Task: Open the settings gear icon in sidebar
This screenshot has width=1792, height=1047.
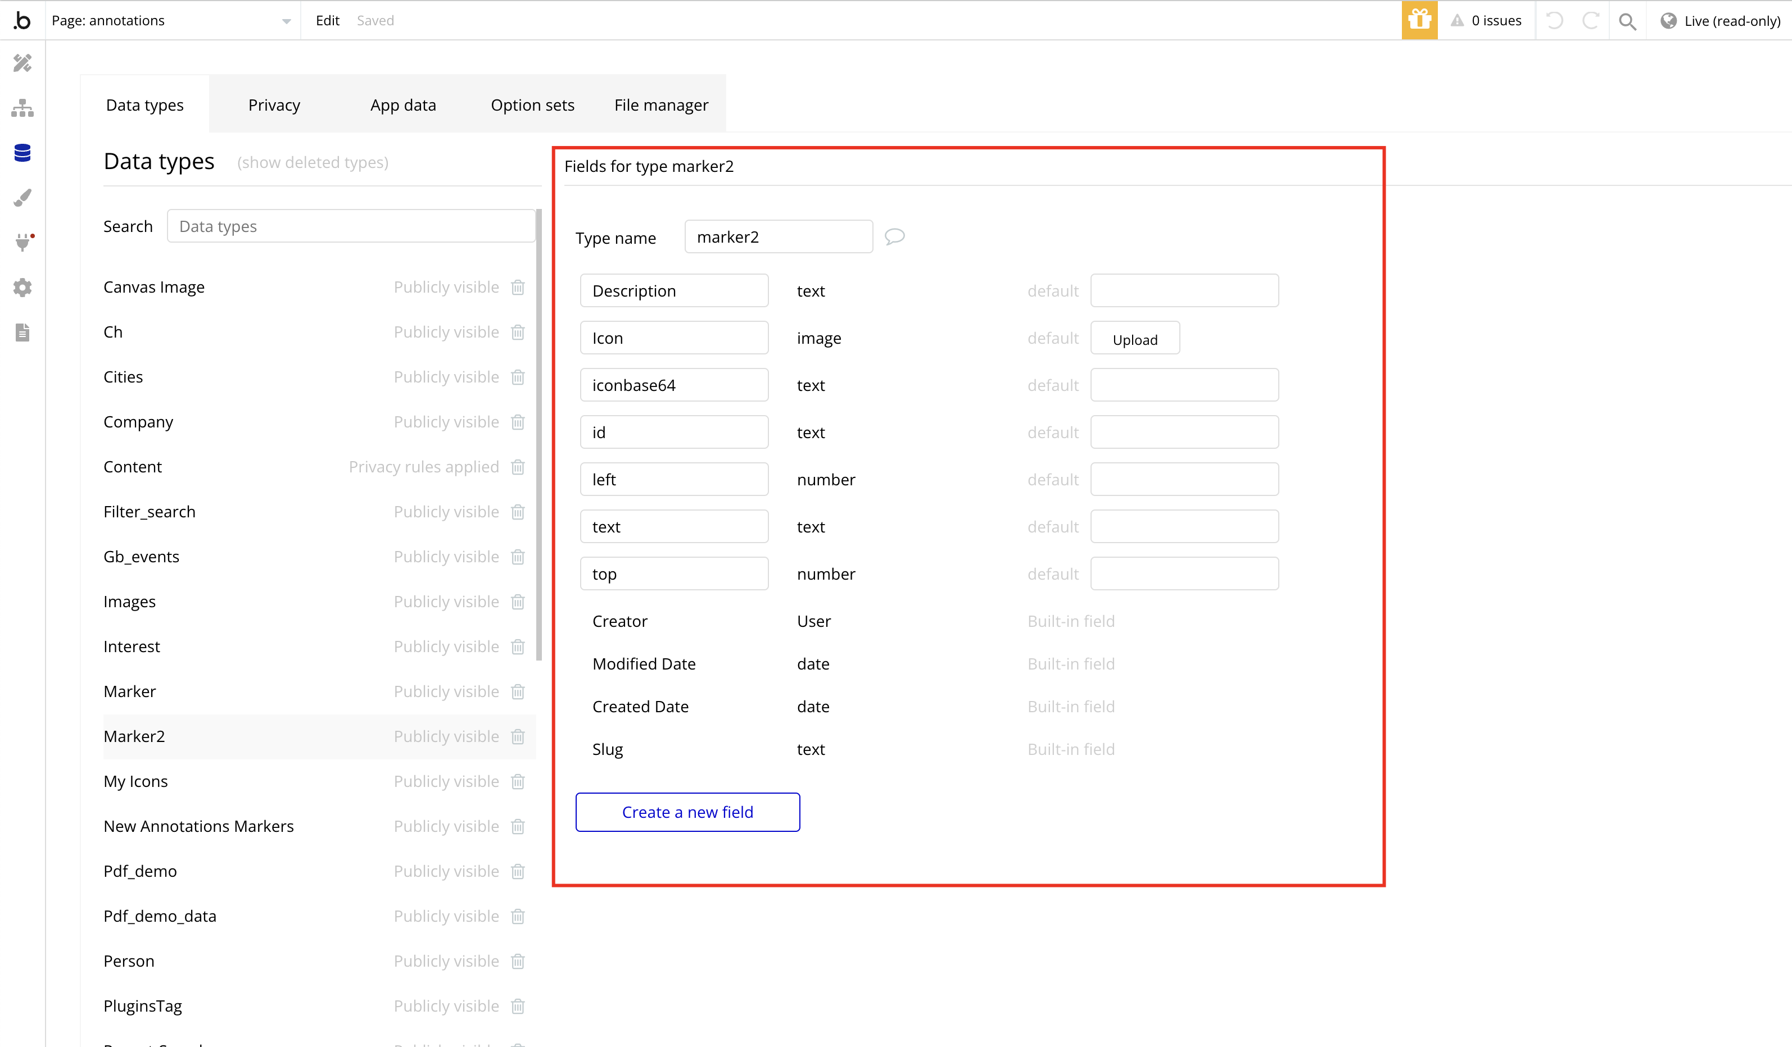Action: pos(21,288)
